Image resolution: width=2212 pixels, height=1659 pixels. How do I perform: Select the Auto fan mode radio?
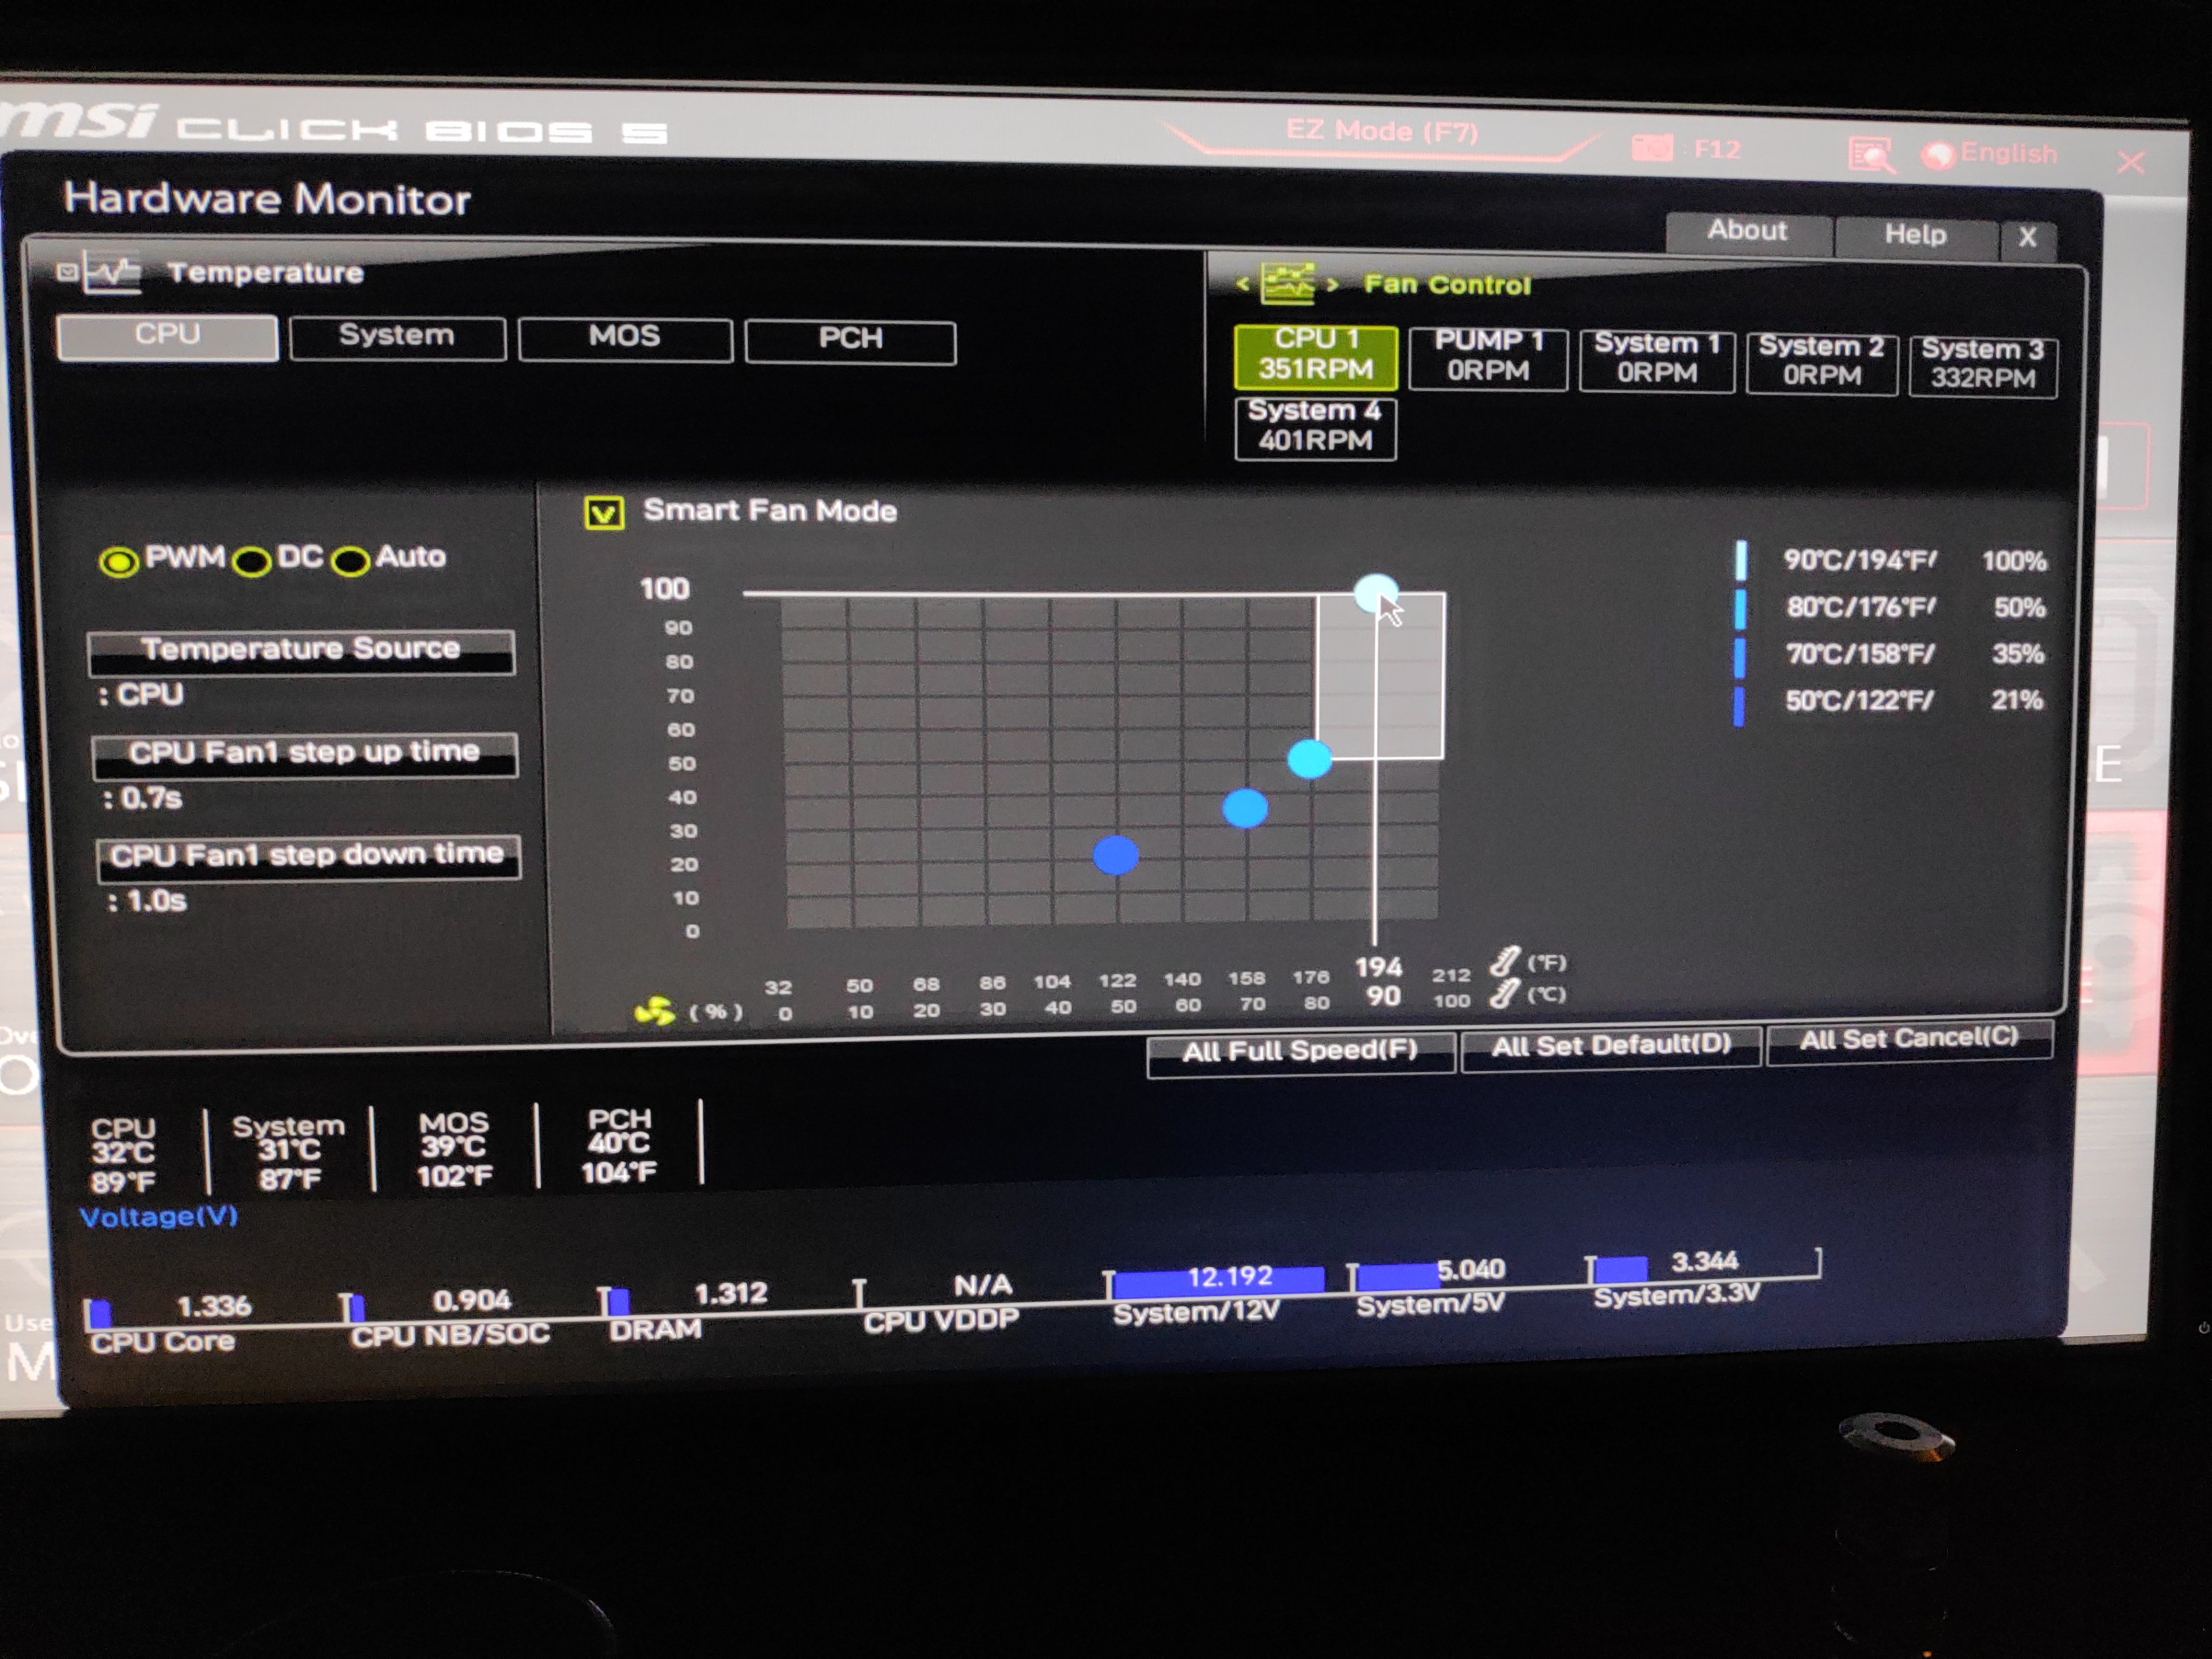pos(350,562)
